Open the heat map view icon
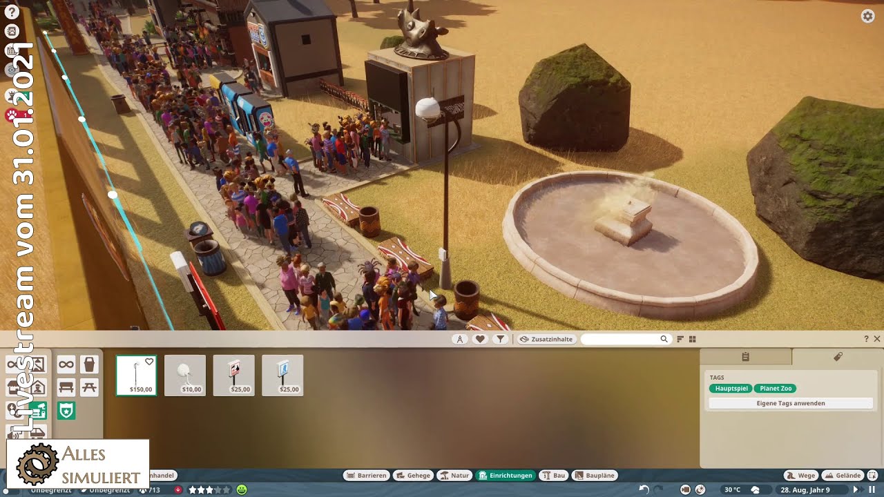The image size is (884, 497). [700, 489]
